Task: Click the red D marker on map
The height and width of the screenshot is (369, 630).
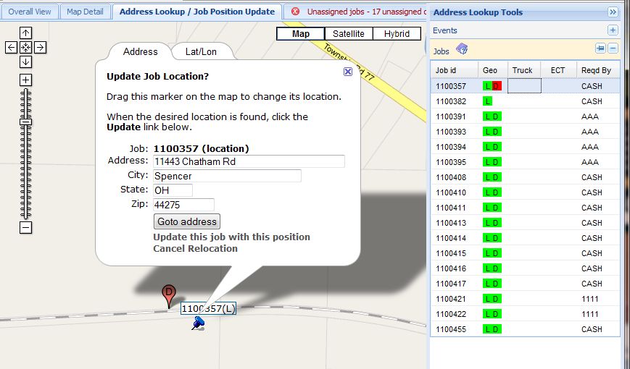Action: [x=168, y=294]
